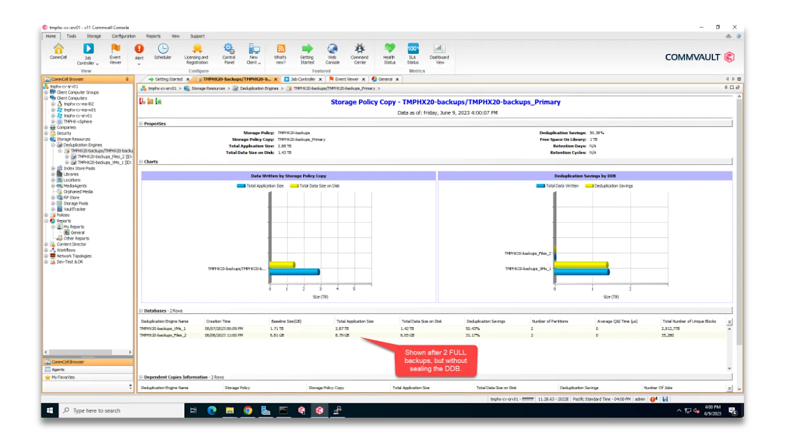This screenshot has height=441, width=785.
Task: Switch to the Storage ribbon tab
Action: [94, 36]
